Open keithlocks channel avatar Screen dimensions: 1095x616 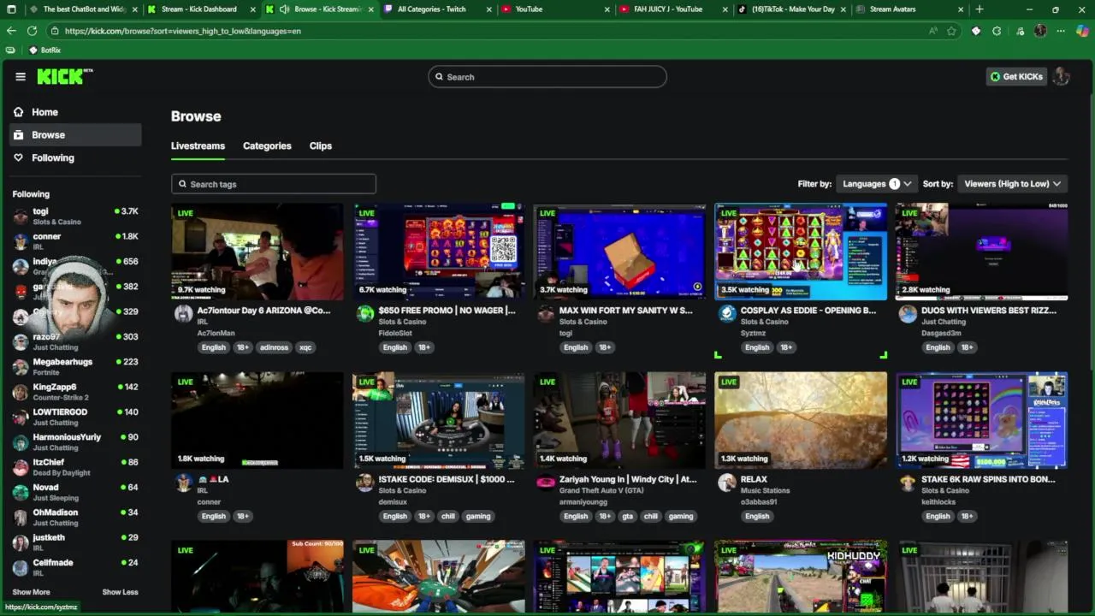click(x=908, y=483)
